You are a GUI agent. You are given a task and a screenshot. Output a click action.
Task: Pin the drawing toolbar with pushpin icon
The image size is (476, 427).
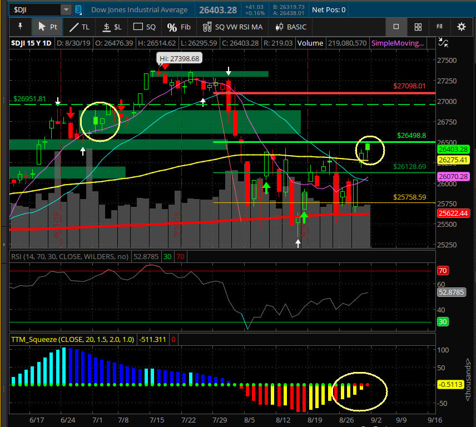(x=21, y=27)
